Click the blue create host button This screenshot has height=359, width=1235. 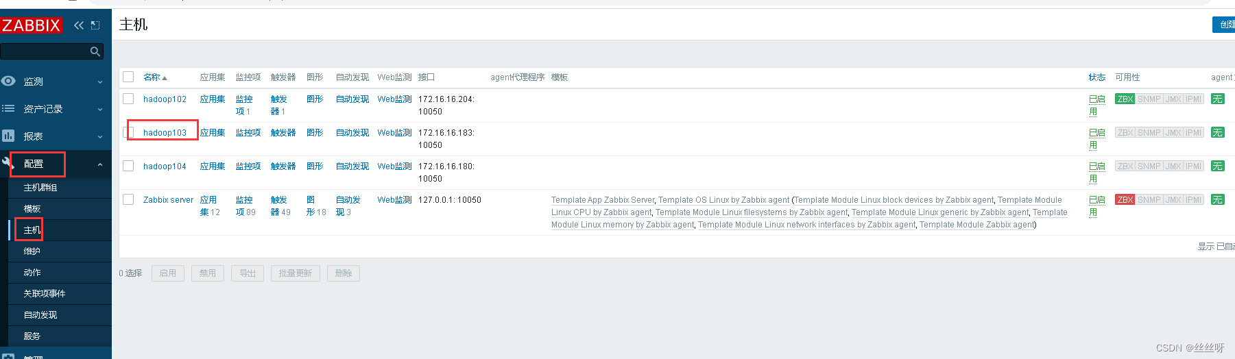[1223, 25]
